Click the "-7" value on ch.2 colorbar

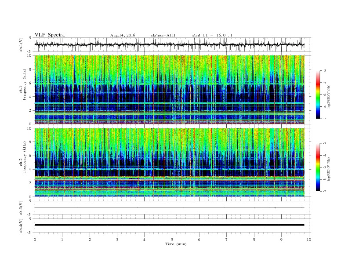[324, 191]
